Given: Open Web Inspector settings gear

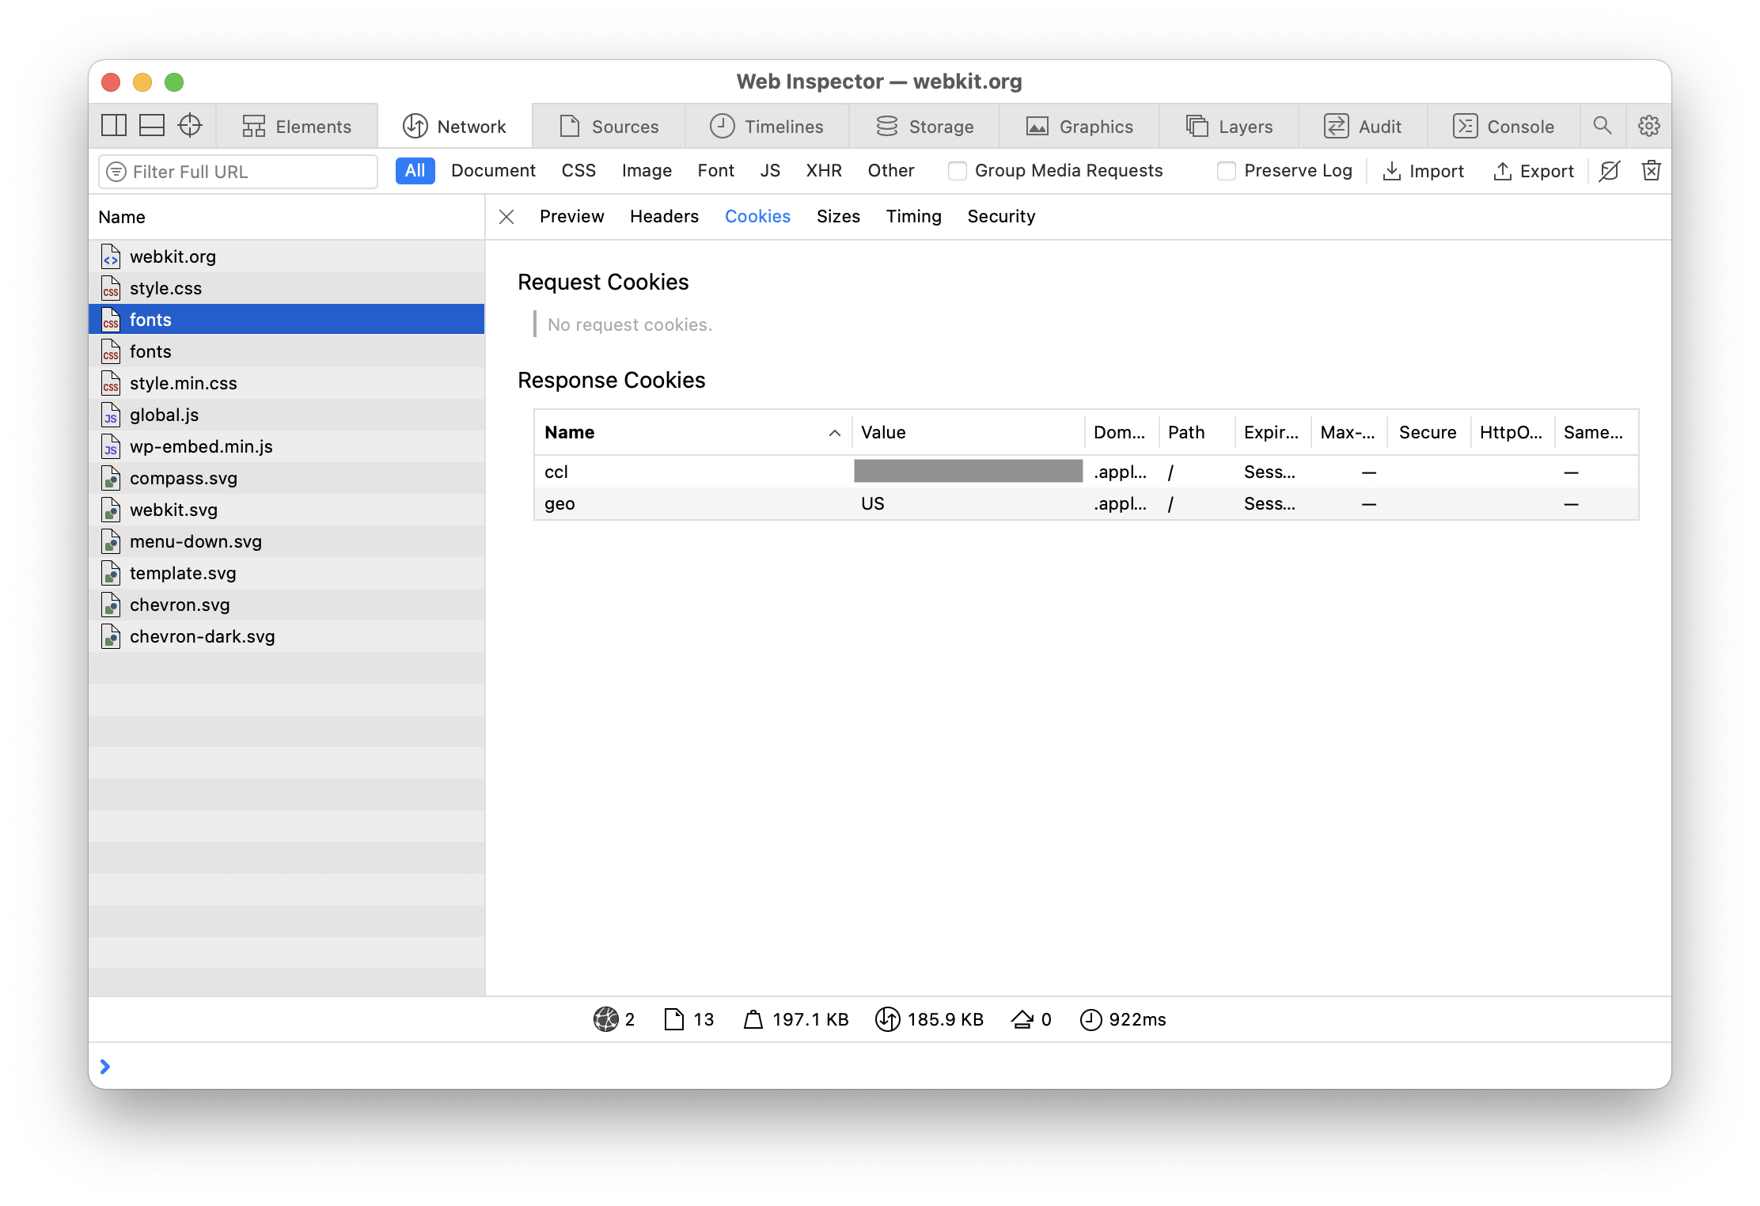Looking at the screenshot, I should pos(1649,126).
